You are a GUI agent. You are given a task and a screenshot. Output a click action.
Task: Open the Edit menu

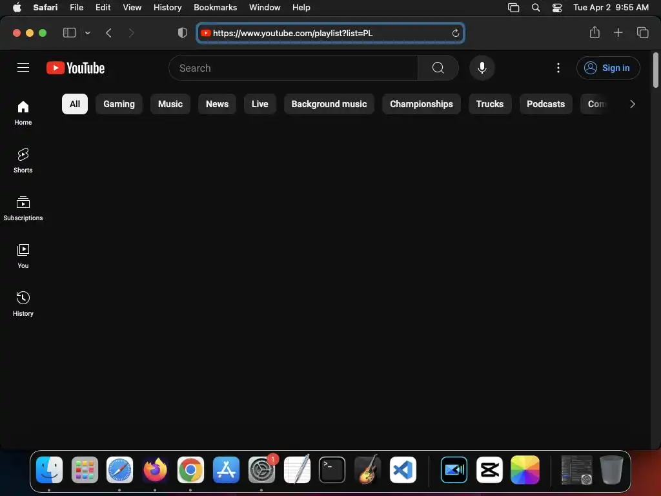point(103,7)
